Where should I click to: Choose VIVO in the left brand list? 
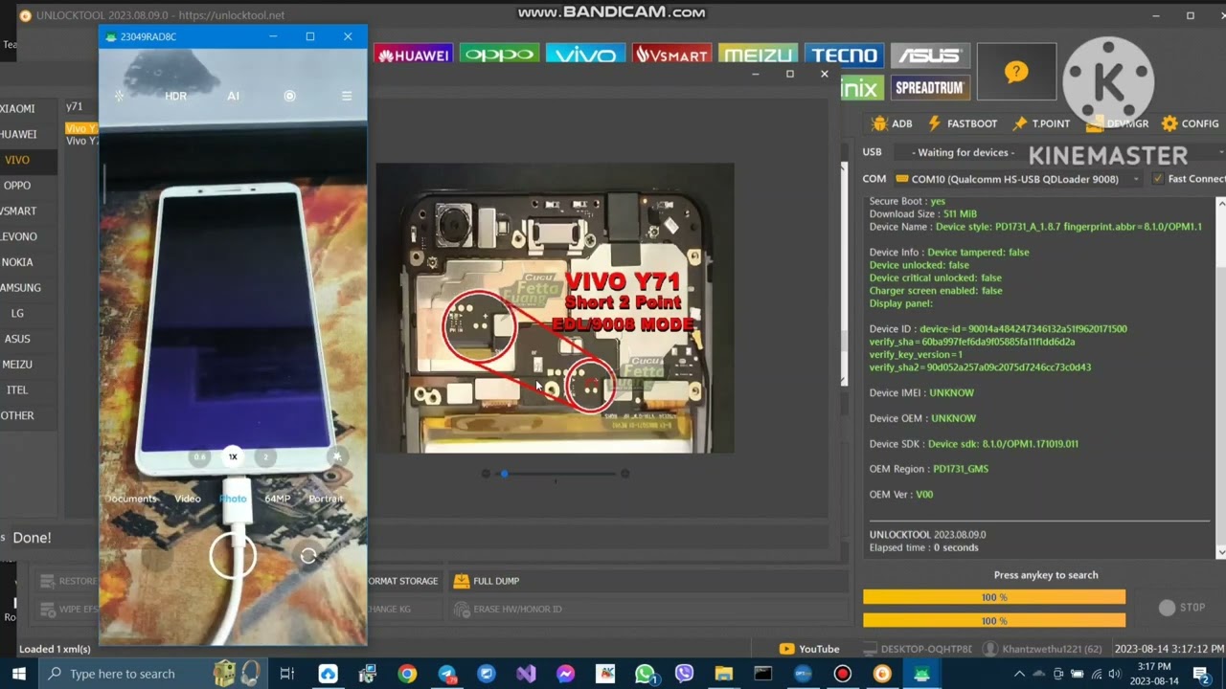(17, 160)
